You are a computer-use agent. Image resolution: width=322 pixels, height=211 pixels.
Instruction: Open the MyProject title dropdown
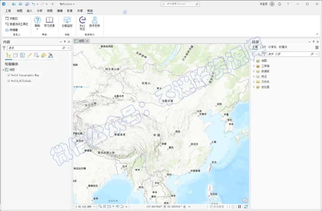67,4
